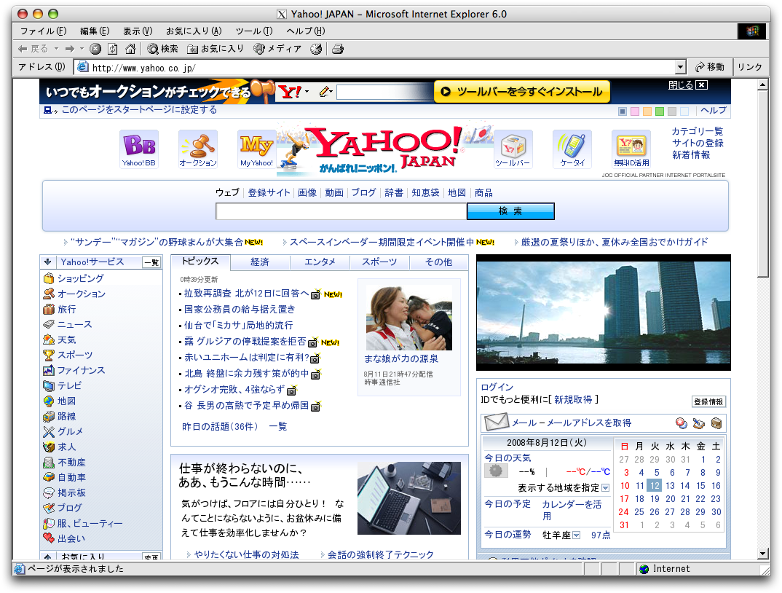Open the region selector (表示する地域を指定) dropdown
782x593 pixels.
606,487
